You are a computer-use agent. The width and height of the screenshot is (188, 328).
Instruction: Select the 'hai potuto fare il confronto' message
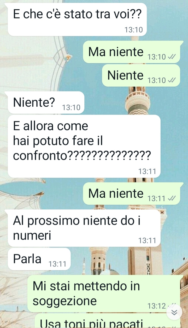[x=84, y=146]
